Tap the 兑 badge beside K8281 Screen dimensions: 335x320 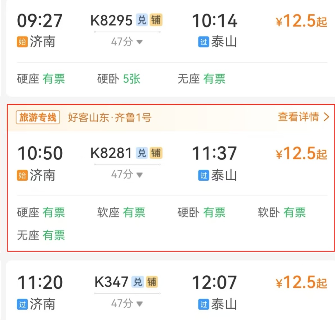coord(142,153)
